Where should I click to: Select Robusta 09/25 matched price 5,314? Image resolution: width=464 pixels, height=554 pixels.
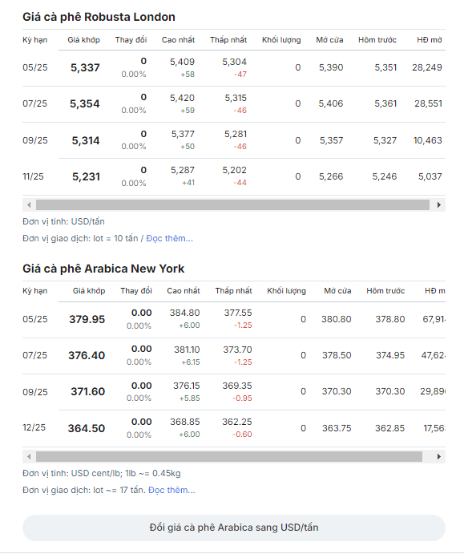(86, 140)
